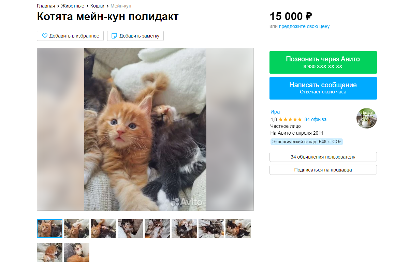Select the Главная breadcrumb link
The width and height of the screenshot is (409, 270).
tap(45, 6)
